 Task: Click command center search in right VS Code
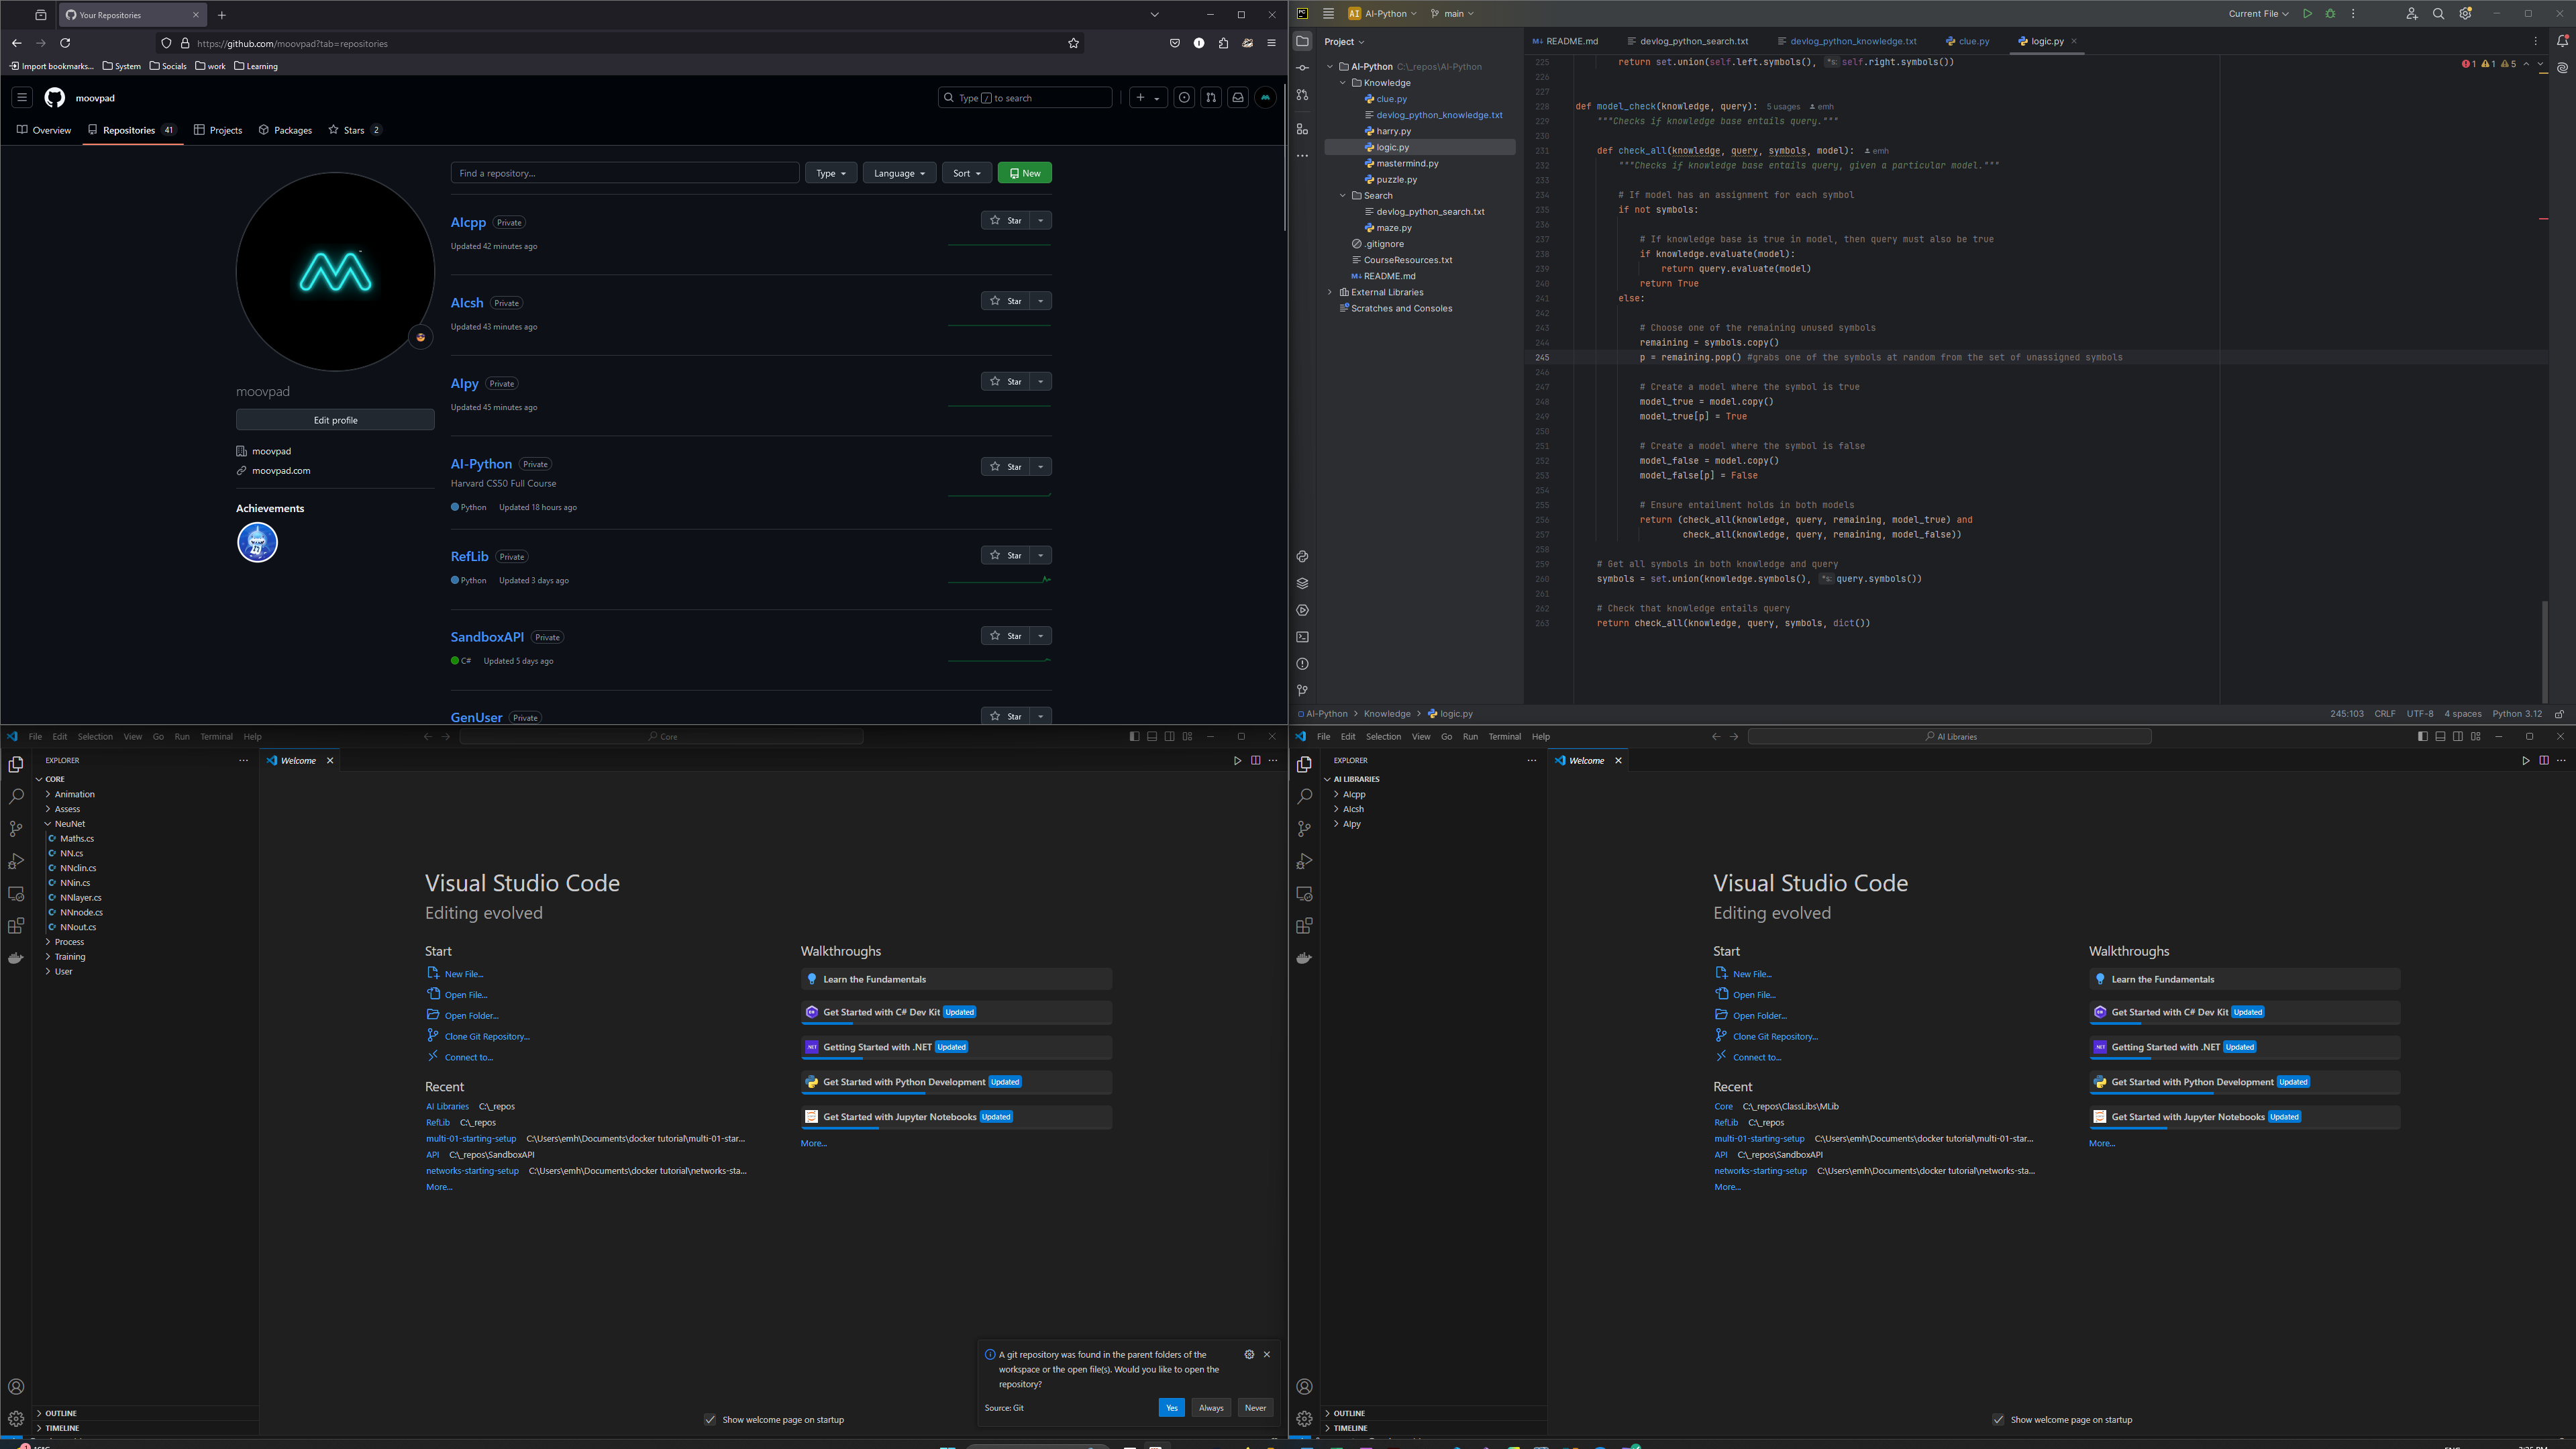(1950, 737)
